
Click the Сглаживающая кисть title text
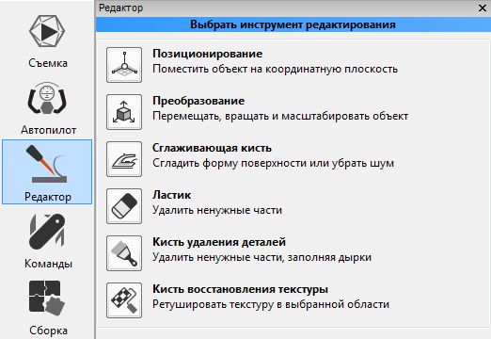pos(212,148)
